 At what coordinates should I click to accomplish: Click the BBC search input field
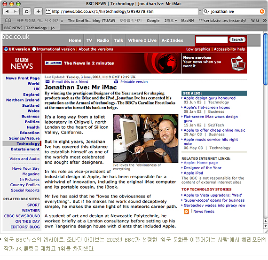point(212,40)
